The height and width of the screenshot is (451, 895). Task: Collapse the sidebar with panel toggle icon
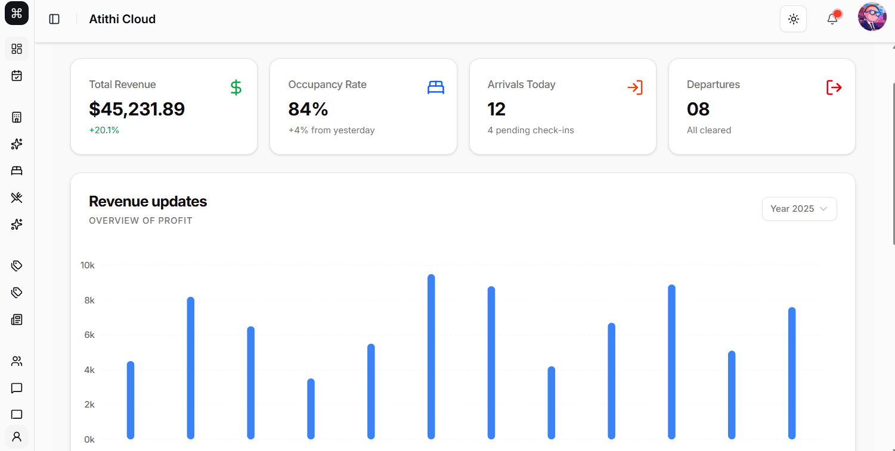pyautogui.click(x=54, y=18)
